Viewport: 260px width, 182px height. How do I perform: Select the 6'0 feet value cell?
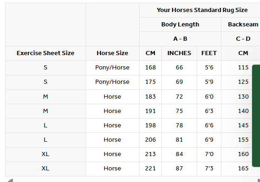click(x=209, y=97)
